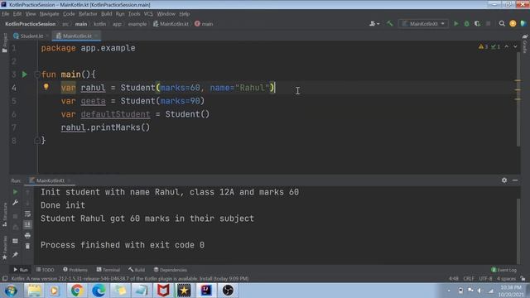The image size is (530, 298).
Task: Run MainKotlinKt with the toolbar play button
Action: pyautogui.click(x=456, y=23)
